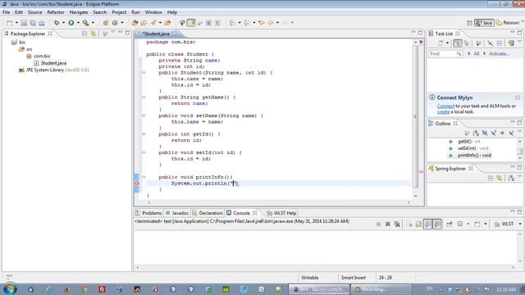Open the Refactor menu
The height and width of the screenshot is (295, 525).
pyautogui.click(x=56, y=12)
